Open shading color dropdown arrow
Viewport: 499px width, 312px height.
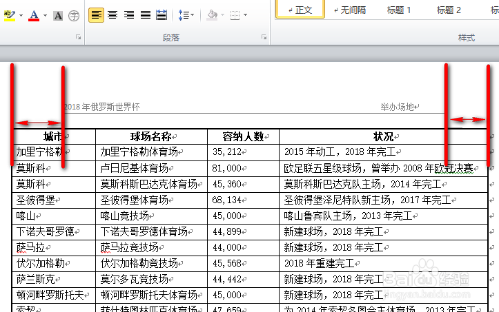[x=222, y=15]
